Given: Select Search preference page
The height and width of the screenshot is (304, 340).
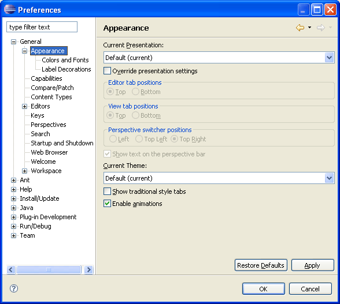Looking at the screenshot, I should 40,134.
